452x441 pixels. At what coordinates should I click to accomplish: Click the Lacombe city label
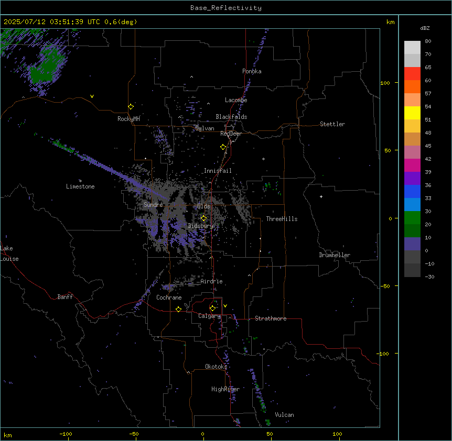click(236, 100)
